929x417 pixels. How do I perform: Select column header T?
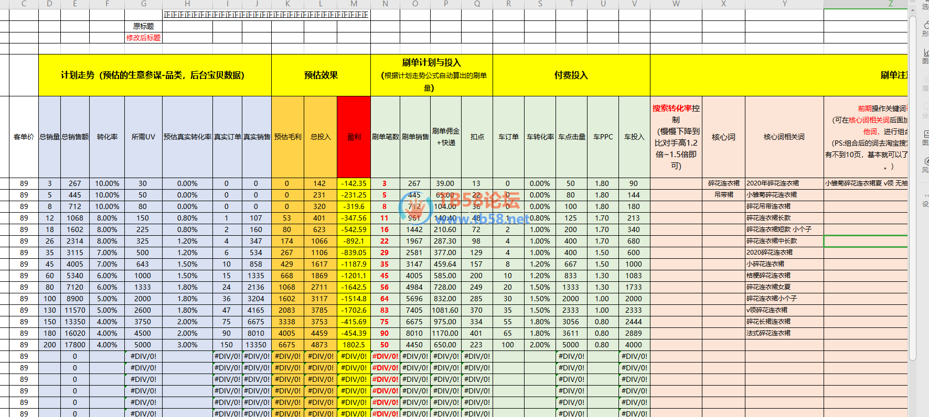pyautogui.click(x=571, y=4)
